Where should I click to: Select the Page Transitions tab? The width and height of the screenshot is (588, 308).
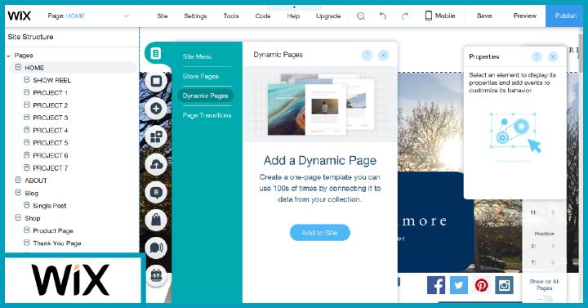[207, 115]
